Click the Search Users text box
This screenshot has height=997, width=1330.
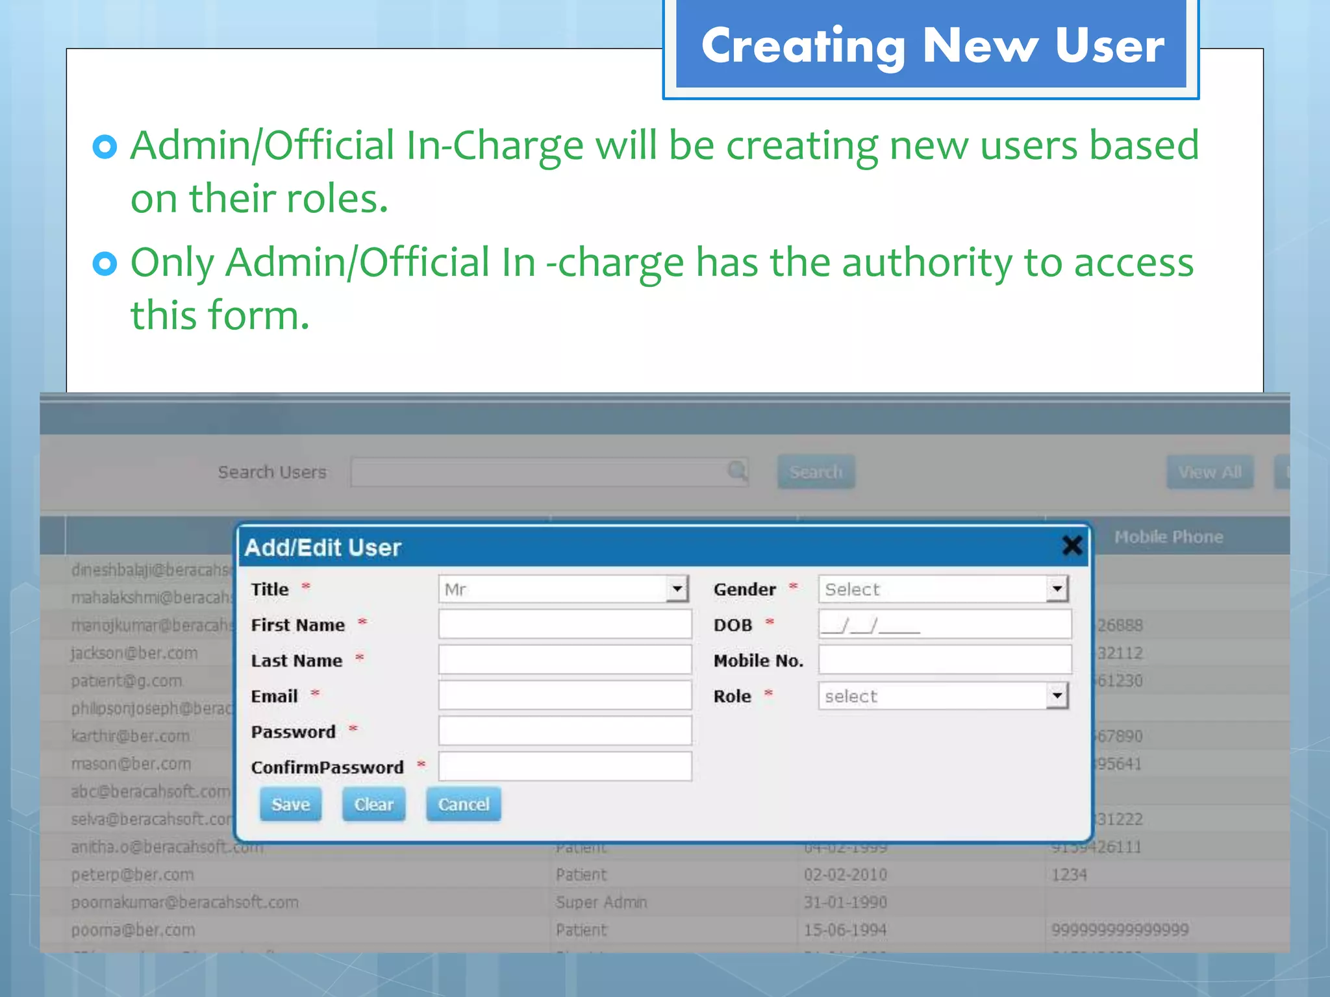[539, 472]
